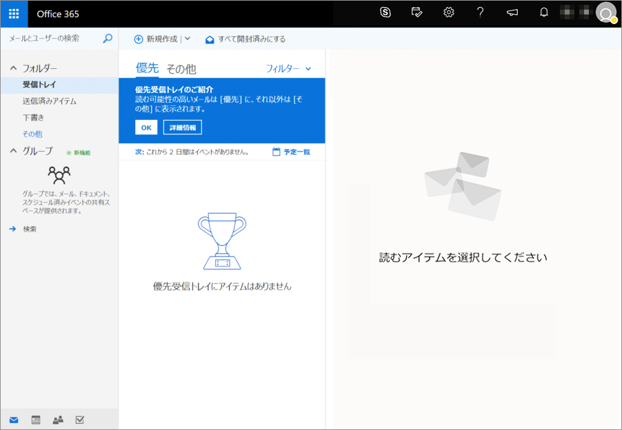Open the Office 365 app launcher grid
Screen dimensions: 622x430
14,14
